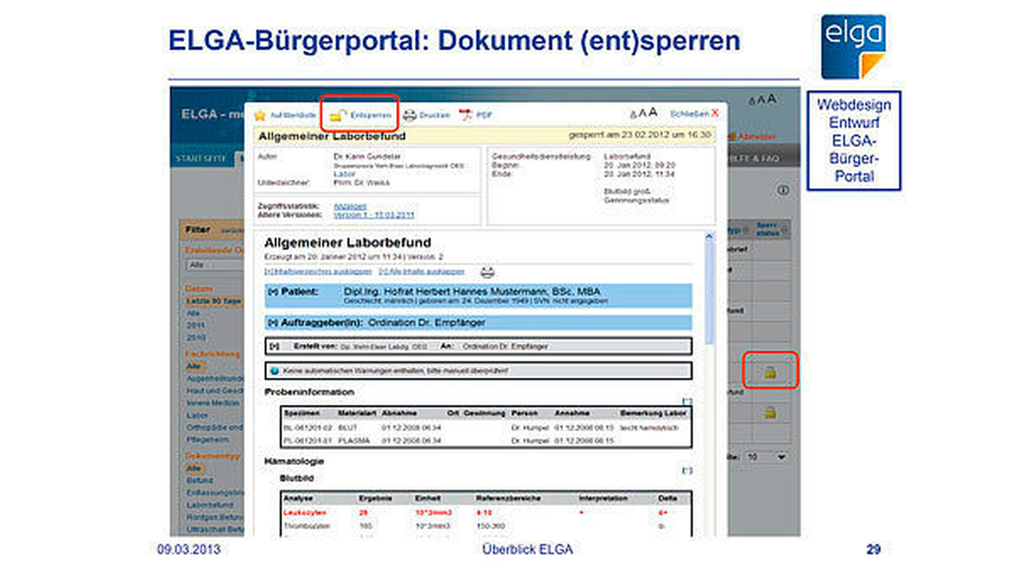Select the smallest font size A in dialog
This screenshot has height=572, width=1015.
coord(633,114)
